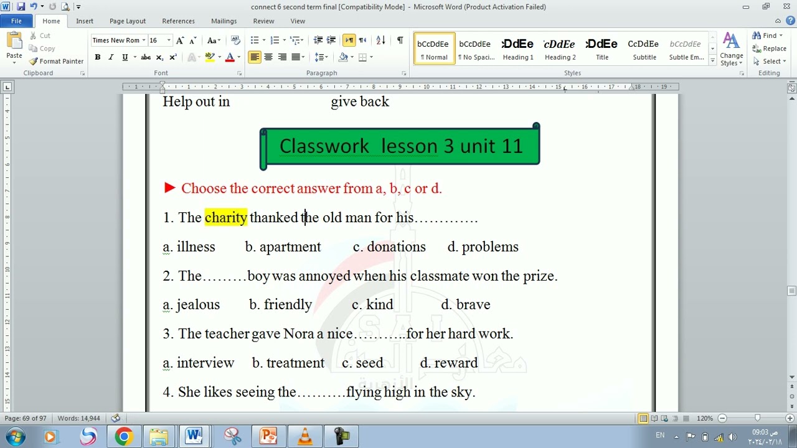Viewport: 797px width, 448px height.
Task: Apply the red font color
Action: tap(230, 57)
